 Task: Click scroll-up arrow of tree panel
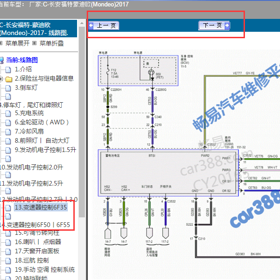pos(82,23)
